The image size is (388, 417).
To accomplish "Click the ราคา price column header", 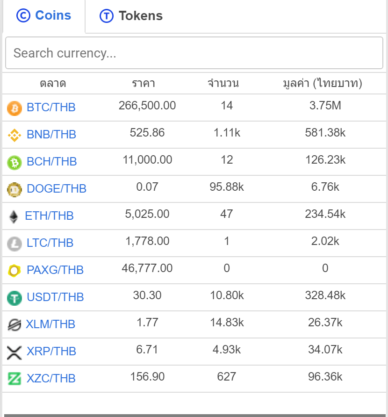I will [143, 84].
